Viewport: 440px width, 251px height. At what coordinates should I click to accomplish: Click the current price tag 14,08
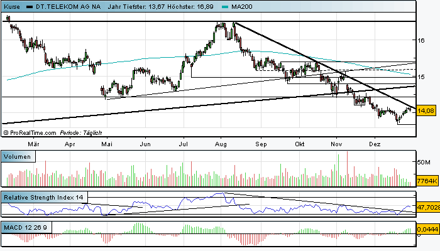point(426,111)
